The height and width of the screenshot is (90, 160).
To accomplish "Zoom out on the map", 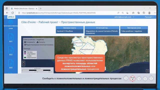I will 23,65.
